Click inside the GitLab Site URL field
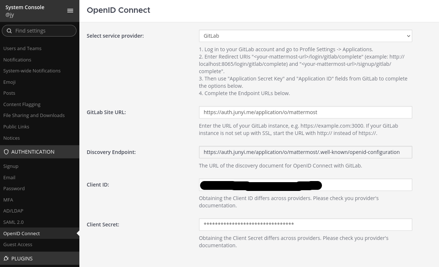Image resolution: width=439 pixels, height=267 pixels. tap(305, 112)
